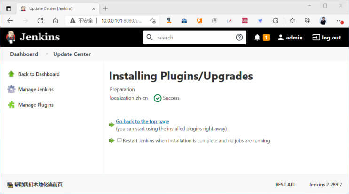
Task: Go to browser home page
Action: coord(56,21)
